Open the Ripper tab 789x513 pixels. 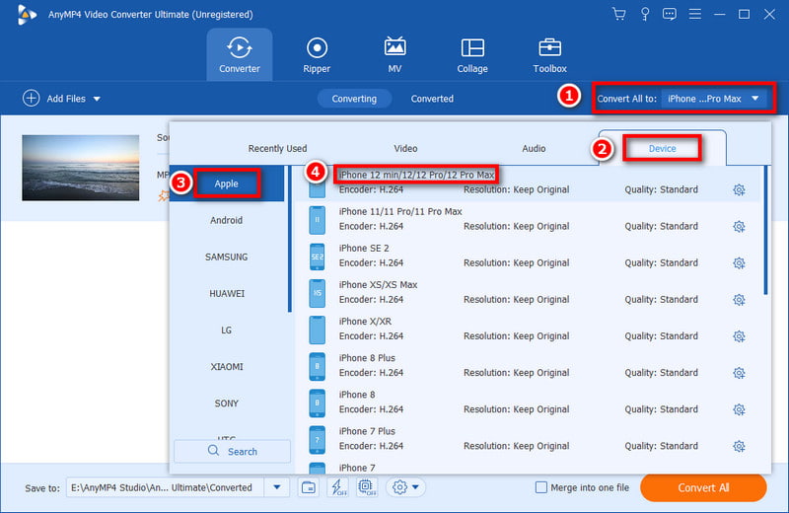(317, 55)
